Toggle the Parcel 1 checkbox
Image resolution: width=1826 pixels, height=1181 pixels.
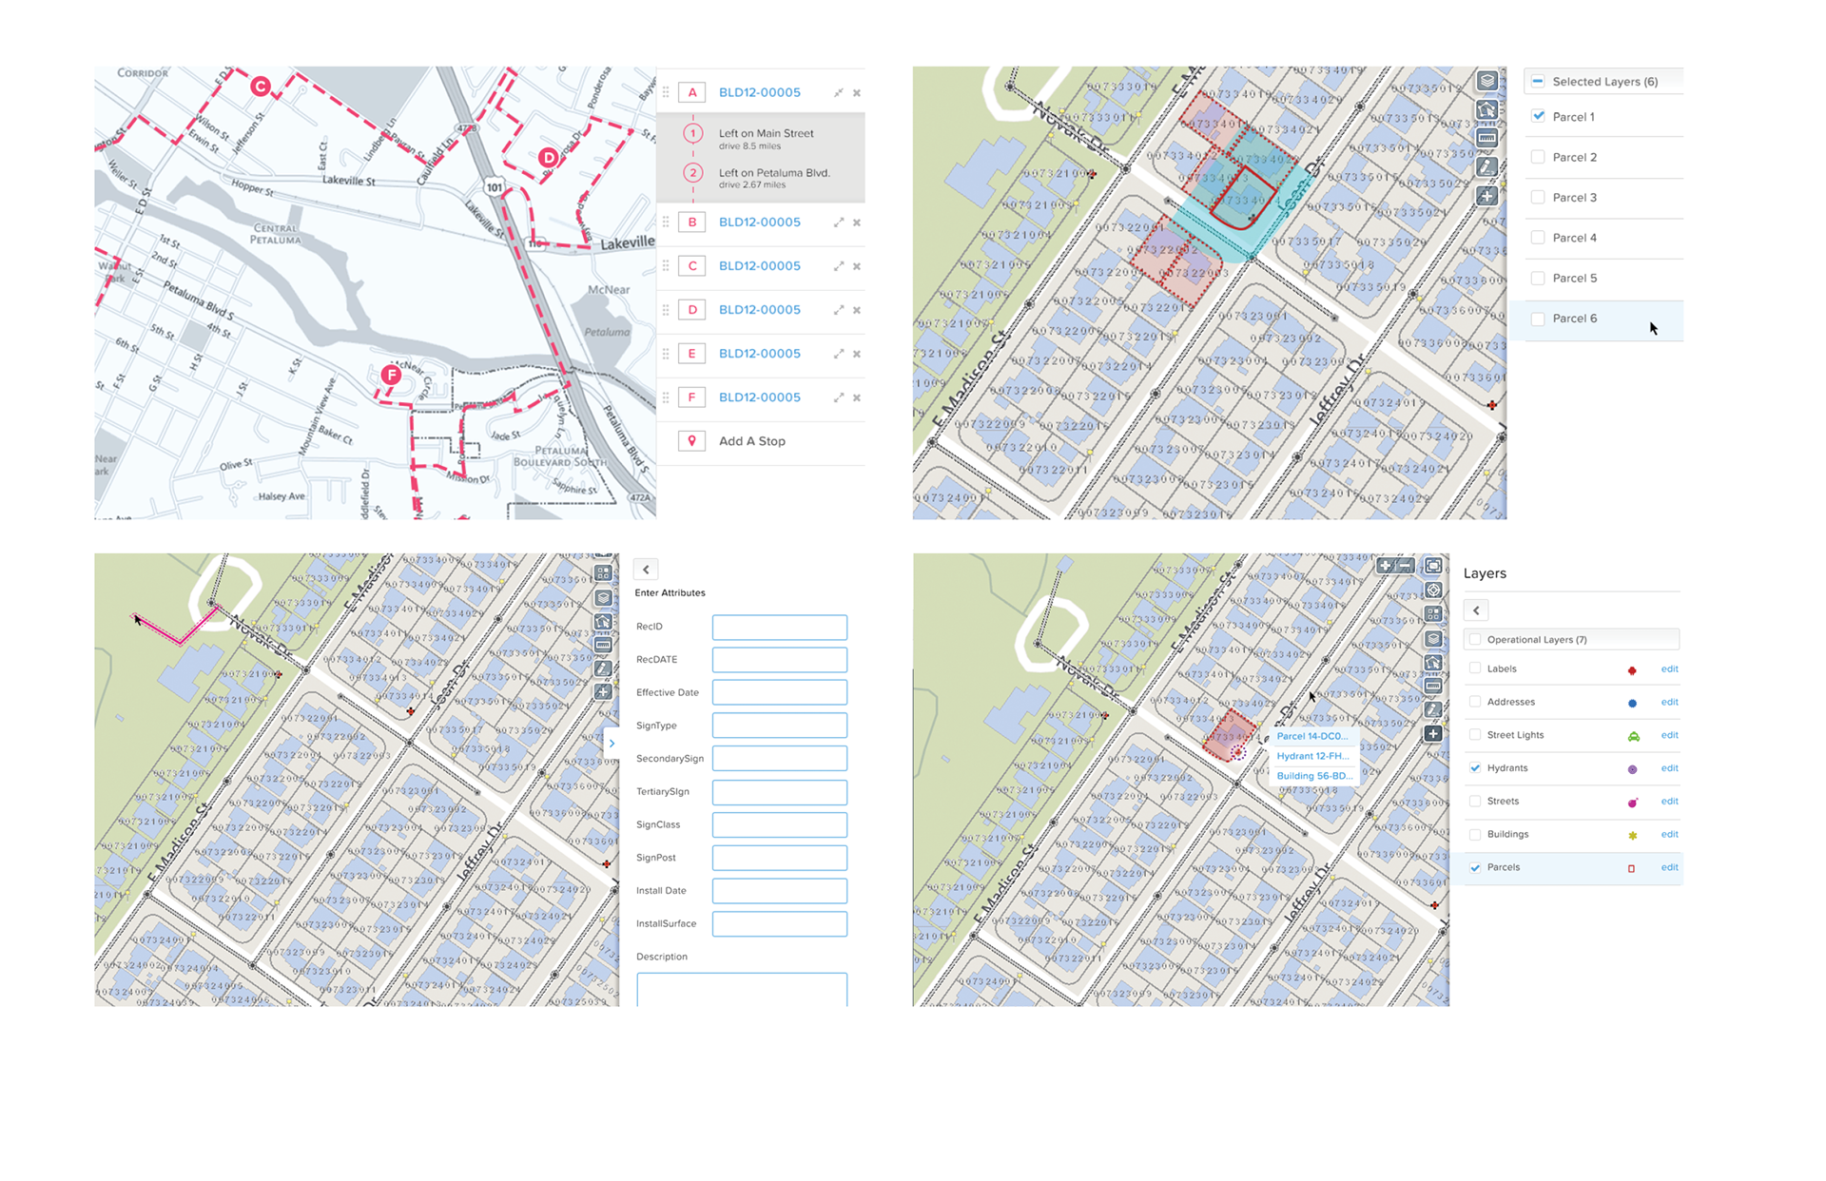pyautogui.click(x=1538, y=116)
